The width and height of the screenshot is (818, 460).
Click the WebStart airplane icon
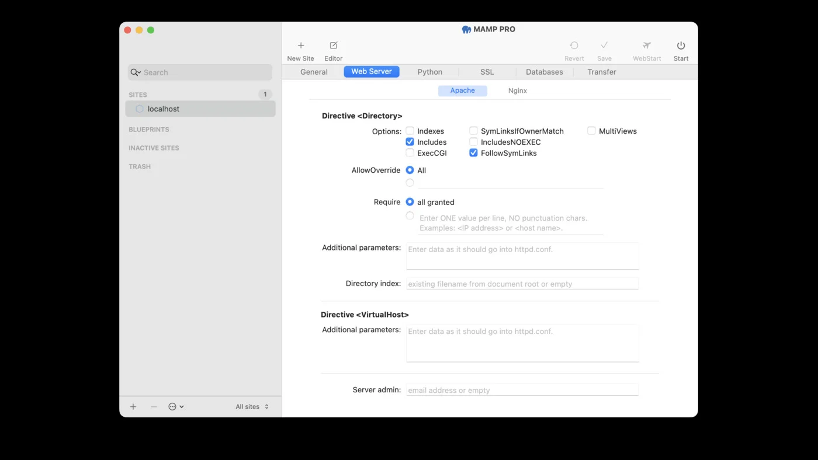[x=647, y=46]
